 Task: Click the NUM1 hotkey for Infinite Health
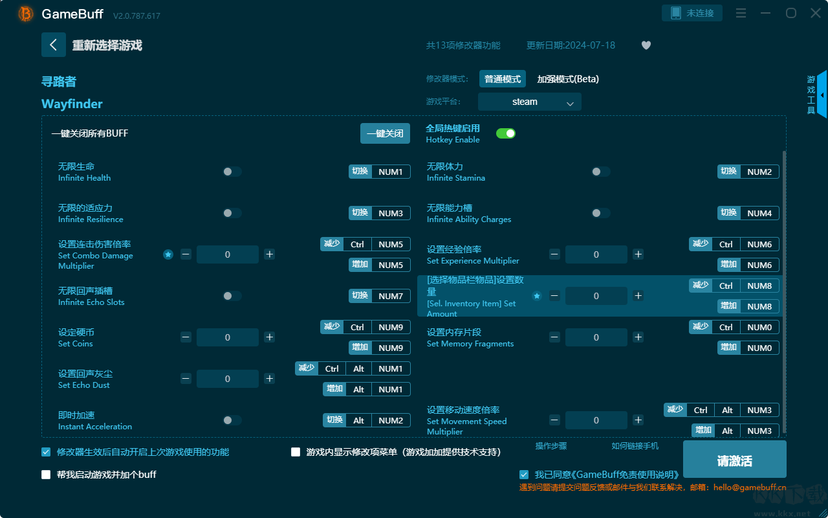391,172
